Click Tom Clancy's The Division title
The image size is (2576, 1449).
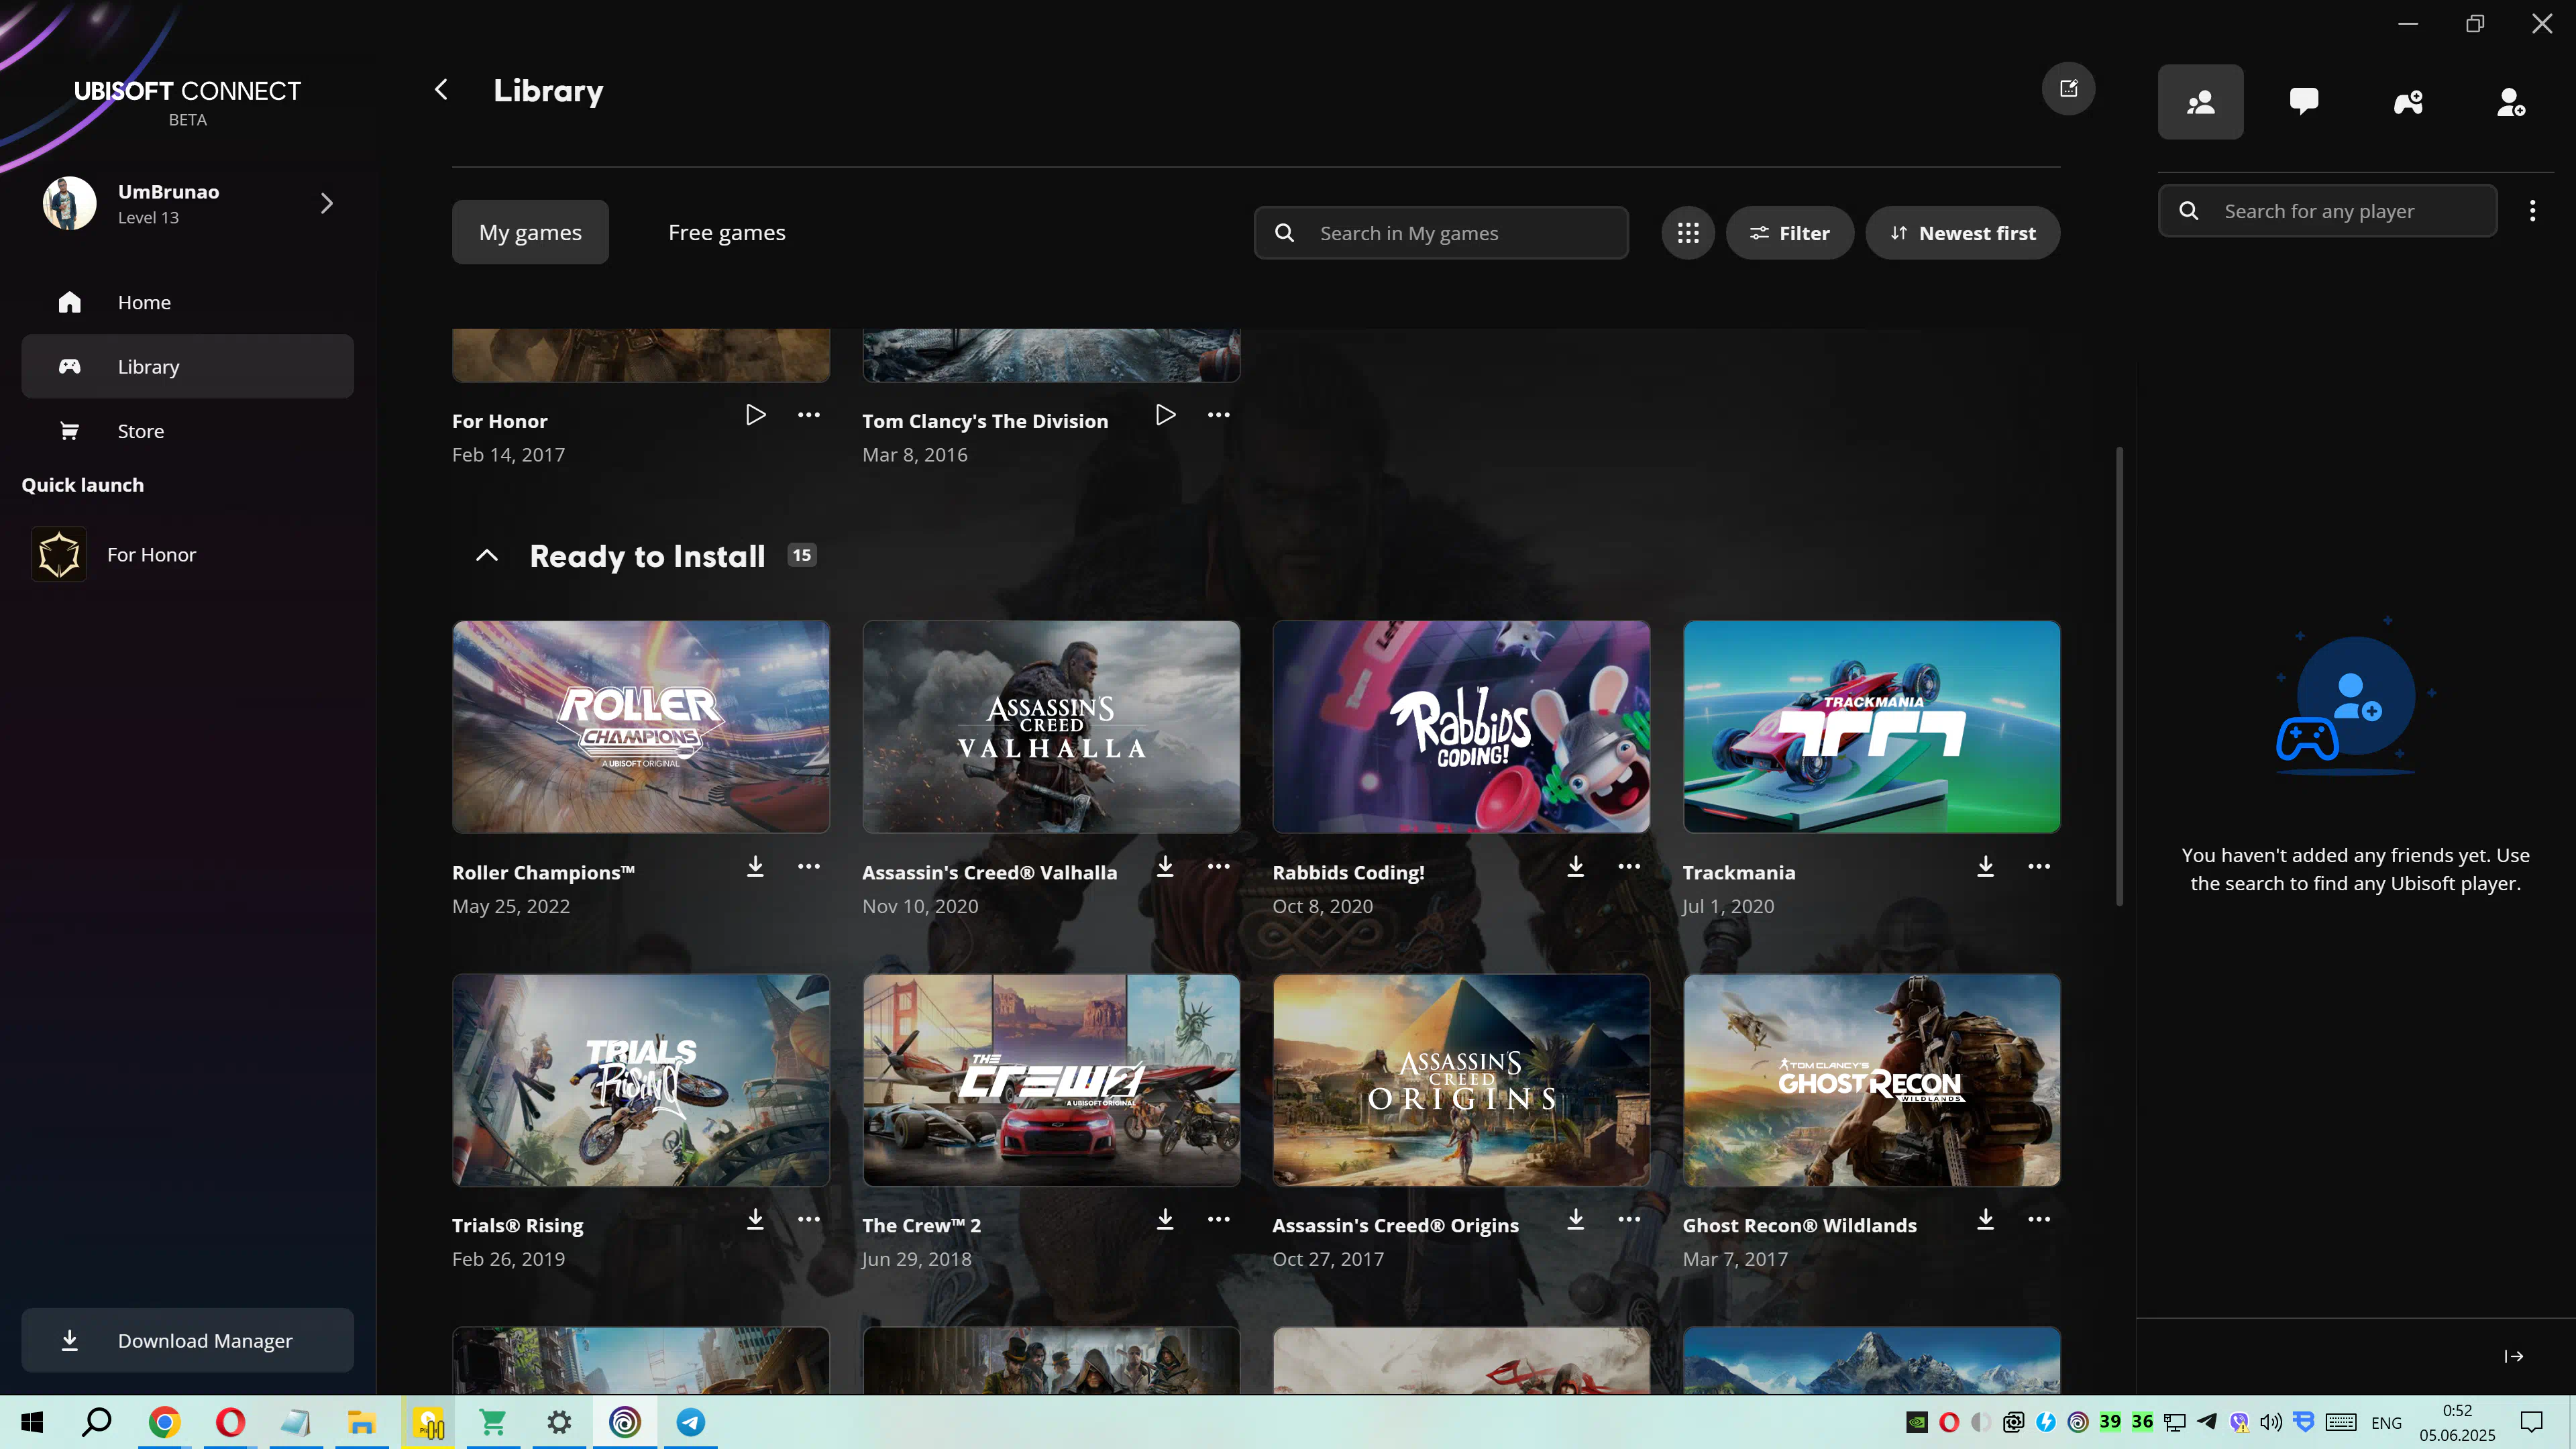point(985,421)
